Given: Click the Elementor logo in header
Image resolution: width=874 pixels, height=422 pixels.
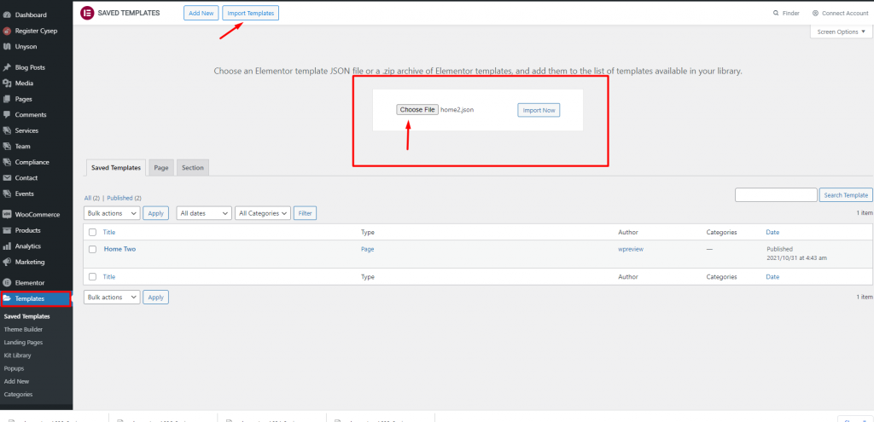Looking at the screenshot, I should 87,13.
